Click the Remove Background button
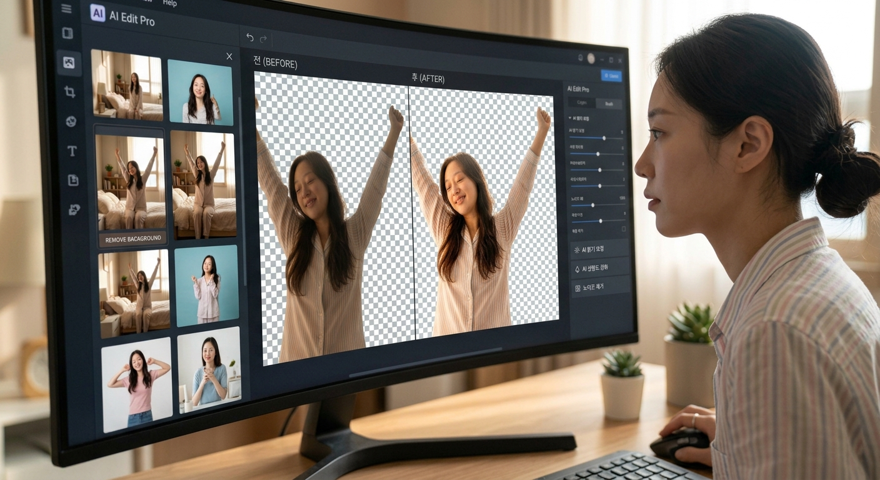Image resolution: width=880 pixels, height=480 pixels. tap(133, 239)
